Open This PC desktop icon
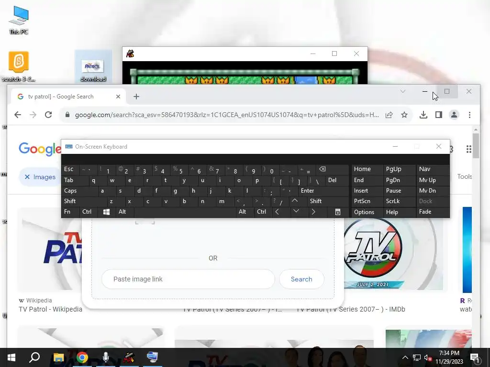The height and width of the screenshot is (367, 490). pyautogui.click(x=19, y=20)
